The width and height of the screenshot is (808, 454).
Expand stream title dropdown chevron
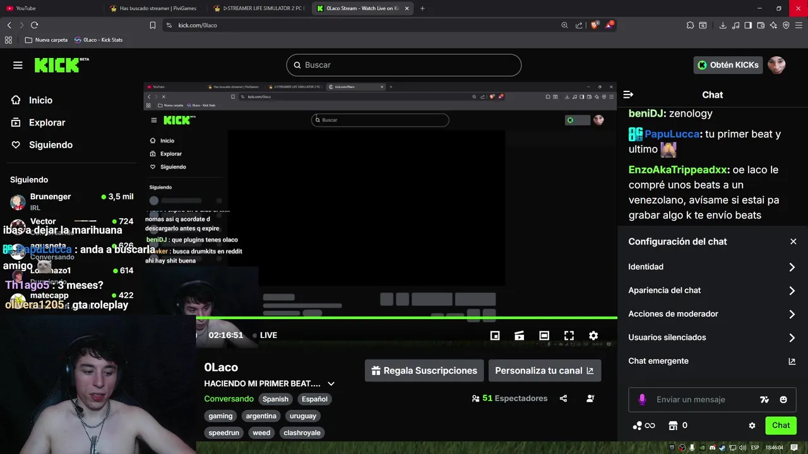coord(331,383)
